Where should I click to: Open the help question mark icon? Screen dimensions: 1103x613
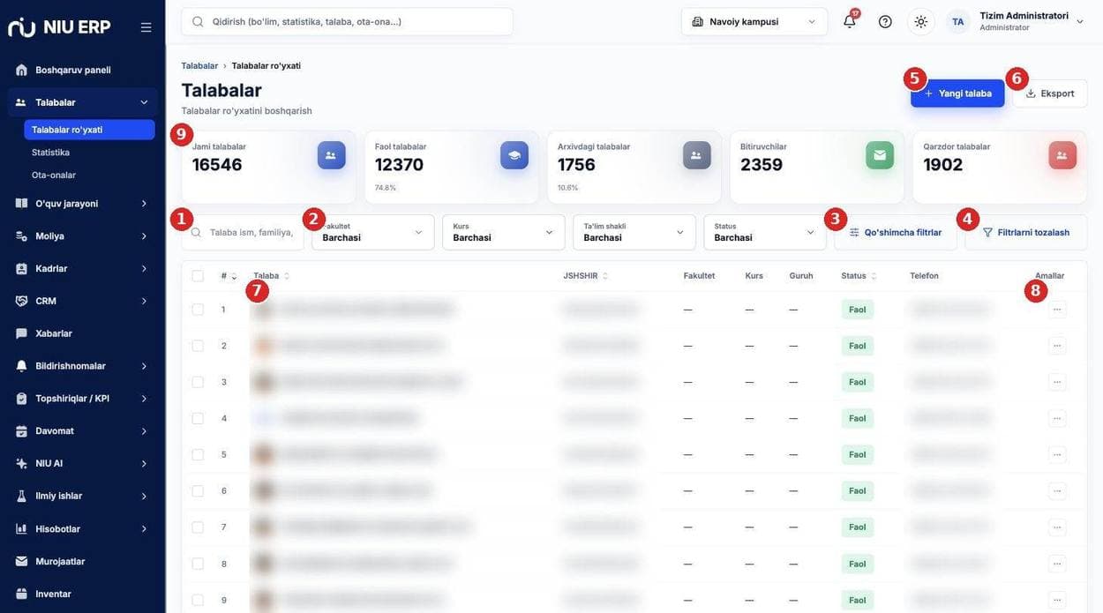[x=885, y=21]
